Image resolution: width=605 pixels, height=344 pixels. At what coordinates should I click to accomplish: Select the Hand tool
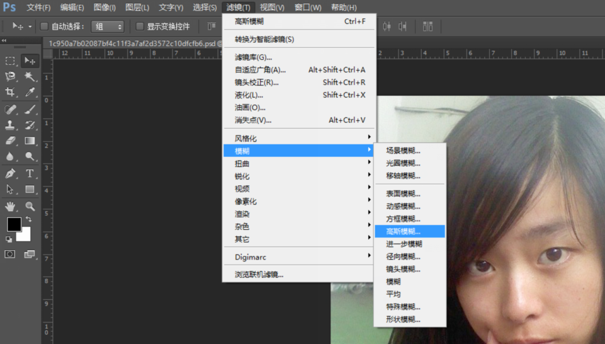pos(10,206)
